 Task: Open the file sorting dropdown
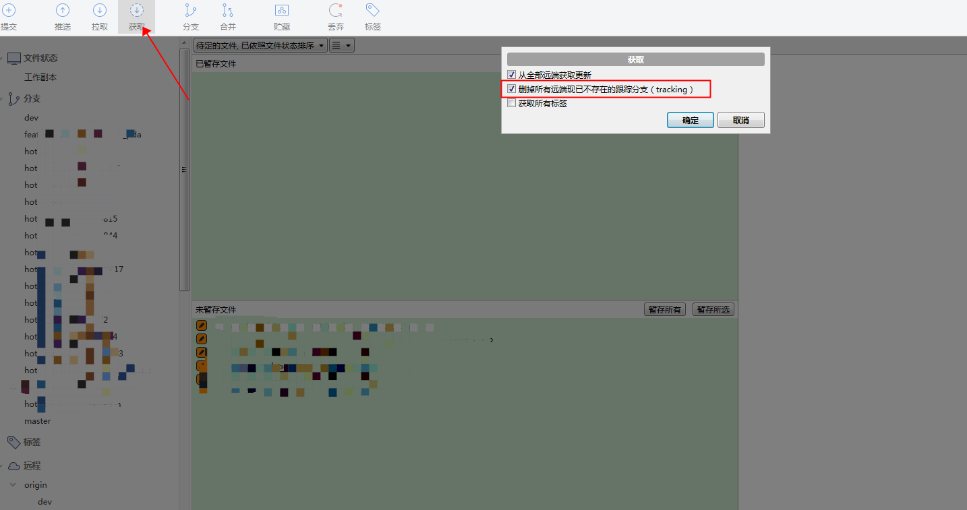point(260,44)
